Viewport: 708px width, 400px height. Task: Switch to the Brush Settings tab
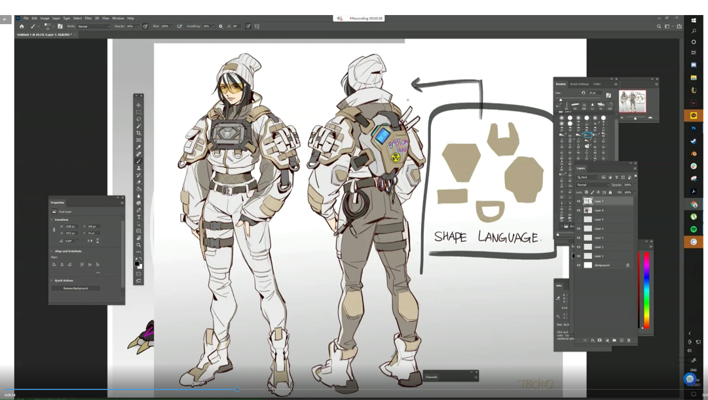[580, 84]
